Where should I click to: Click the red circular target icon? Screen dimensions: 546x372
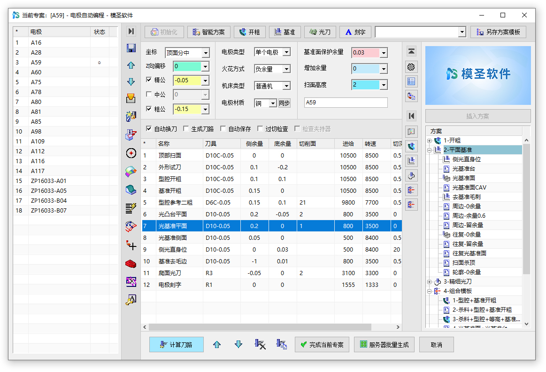[131, 153]
